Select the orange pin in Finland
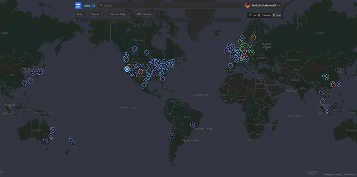Screen dimensions: 357x177 tap(253, 38)
